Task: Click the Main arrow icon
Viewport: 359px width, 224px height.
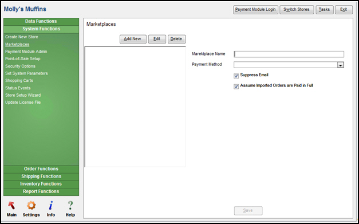Action: [11, 206]
